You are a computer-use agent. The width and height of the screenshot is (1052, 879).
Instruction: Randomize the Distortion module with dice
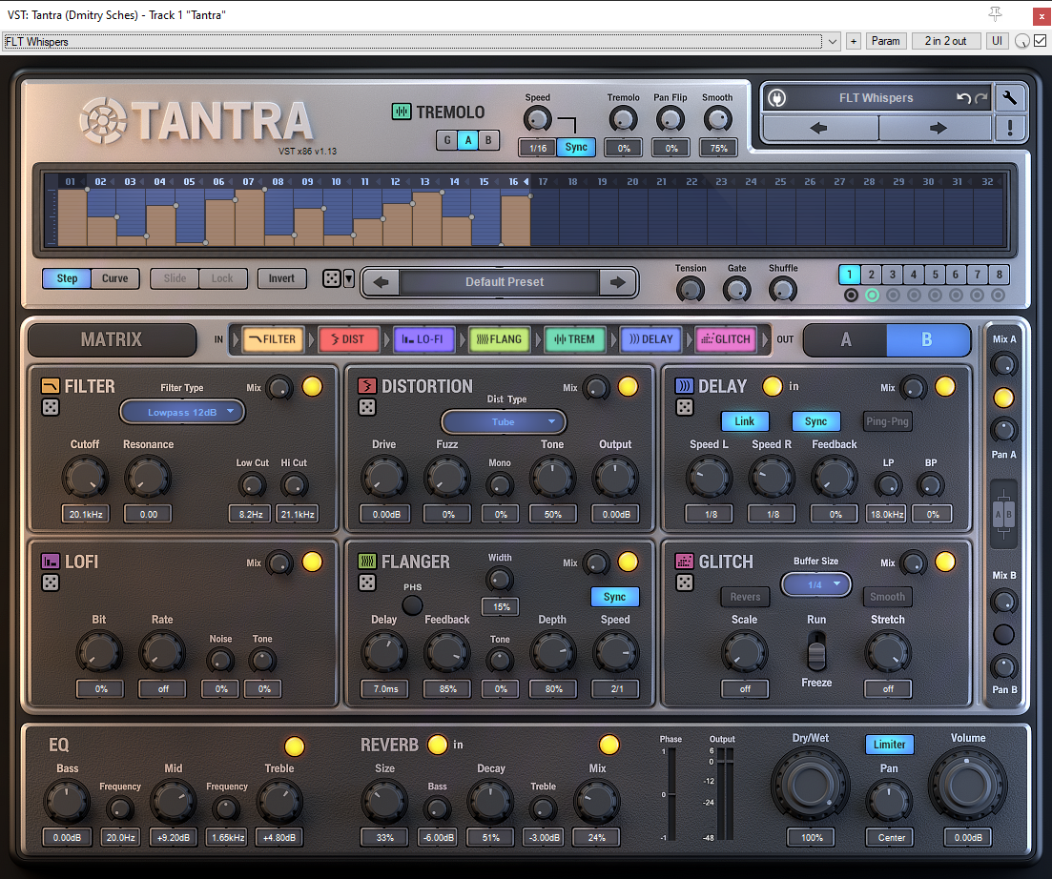pos(367,407)
